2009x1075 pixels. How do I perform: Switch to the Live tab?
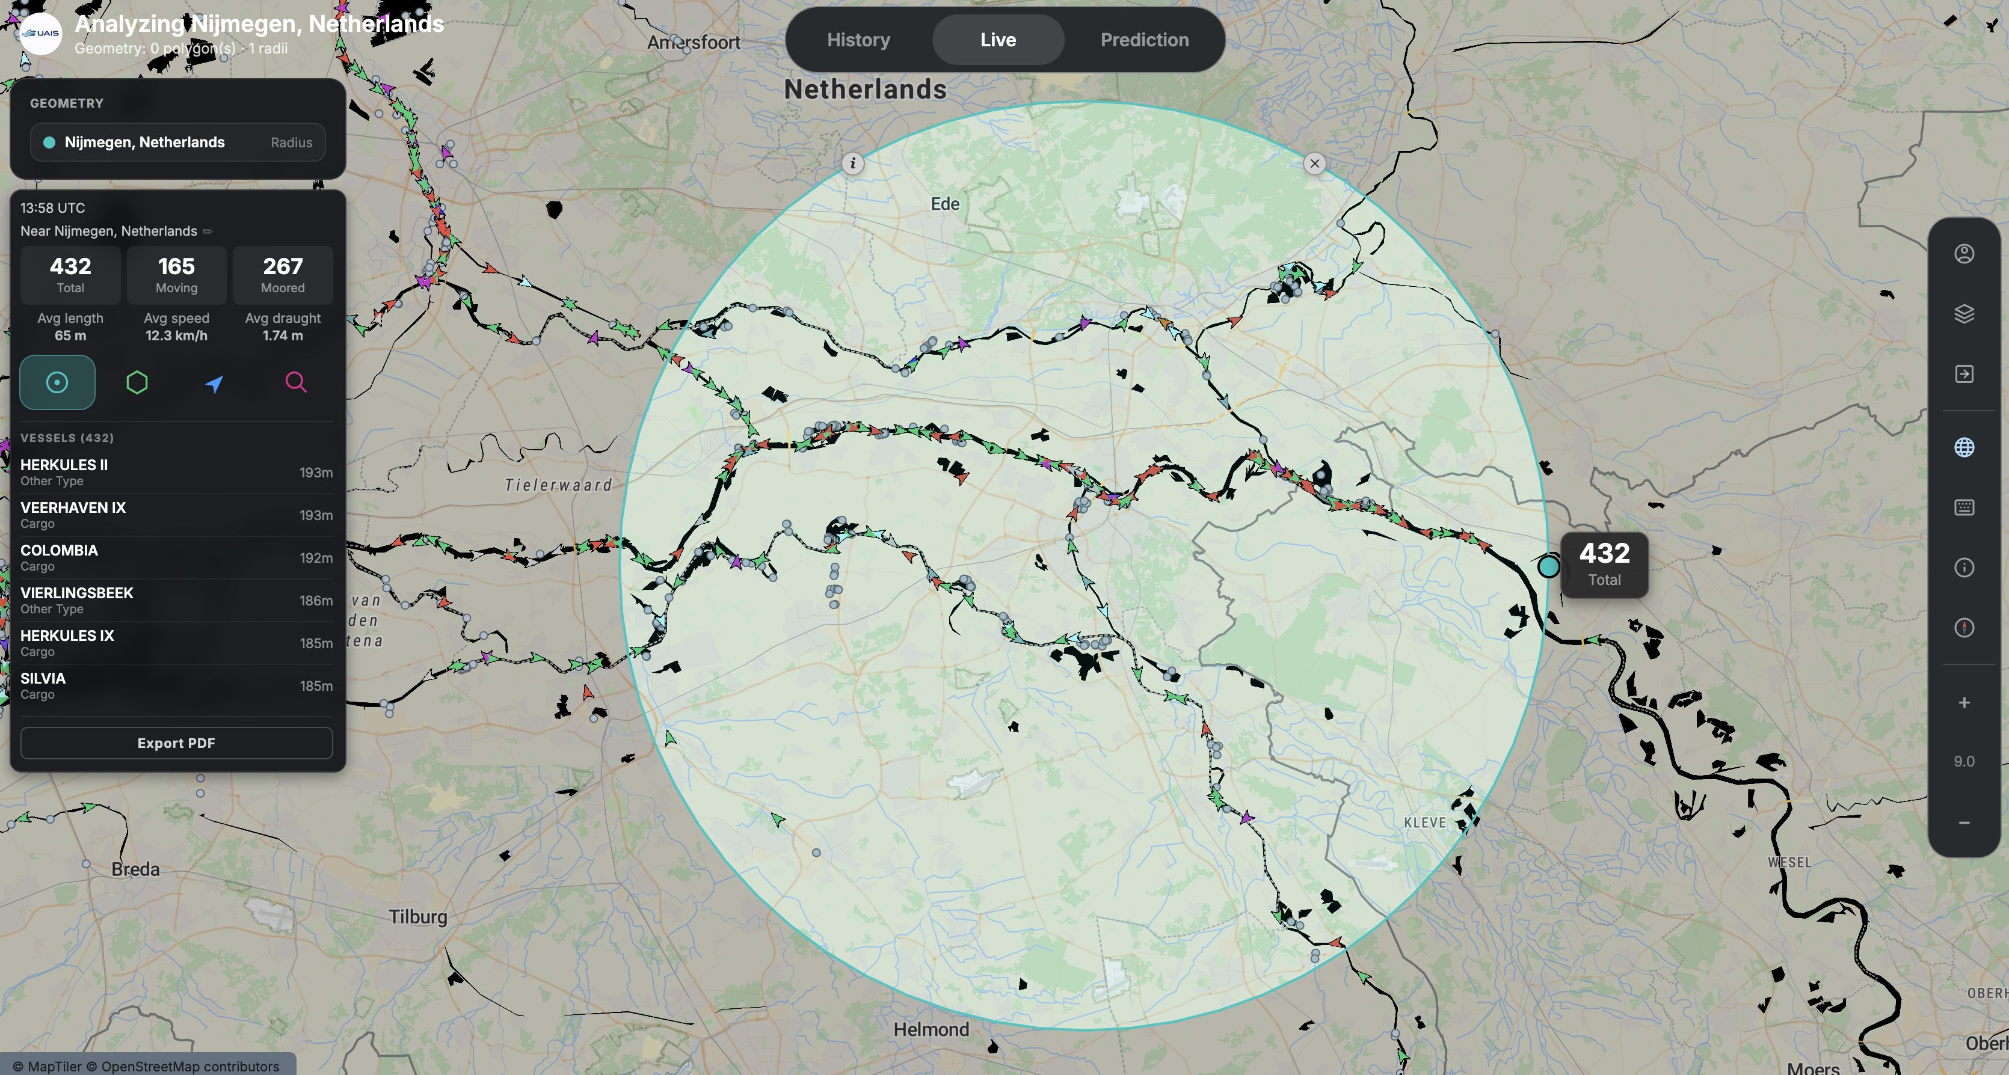click(997, 40)
